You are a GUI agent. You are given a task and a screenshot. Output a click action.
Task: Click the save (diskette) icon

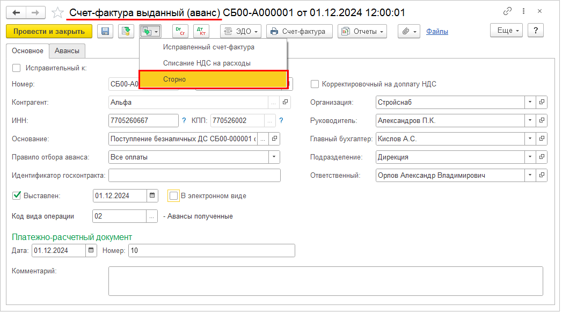point(105,31)
